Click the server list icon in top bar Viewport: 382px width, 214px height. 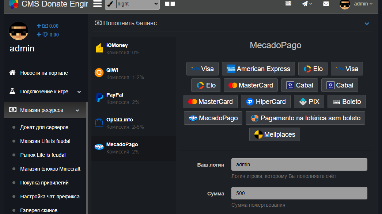[288, 4]
